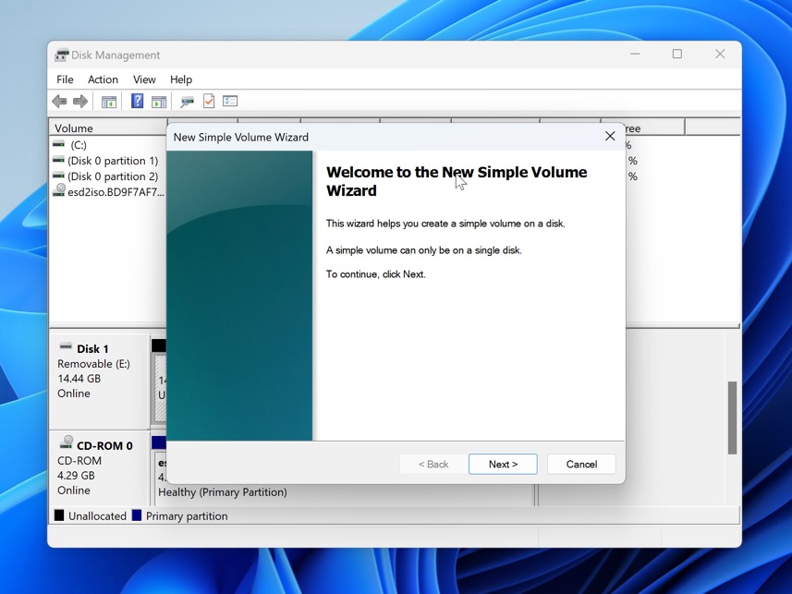The width and height of the screenshot is (792, 594).
Task: Click the Forward arrow toolbar icon
Action: 80,102
